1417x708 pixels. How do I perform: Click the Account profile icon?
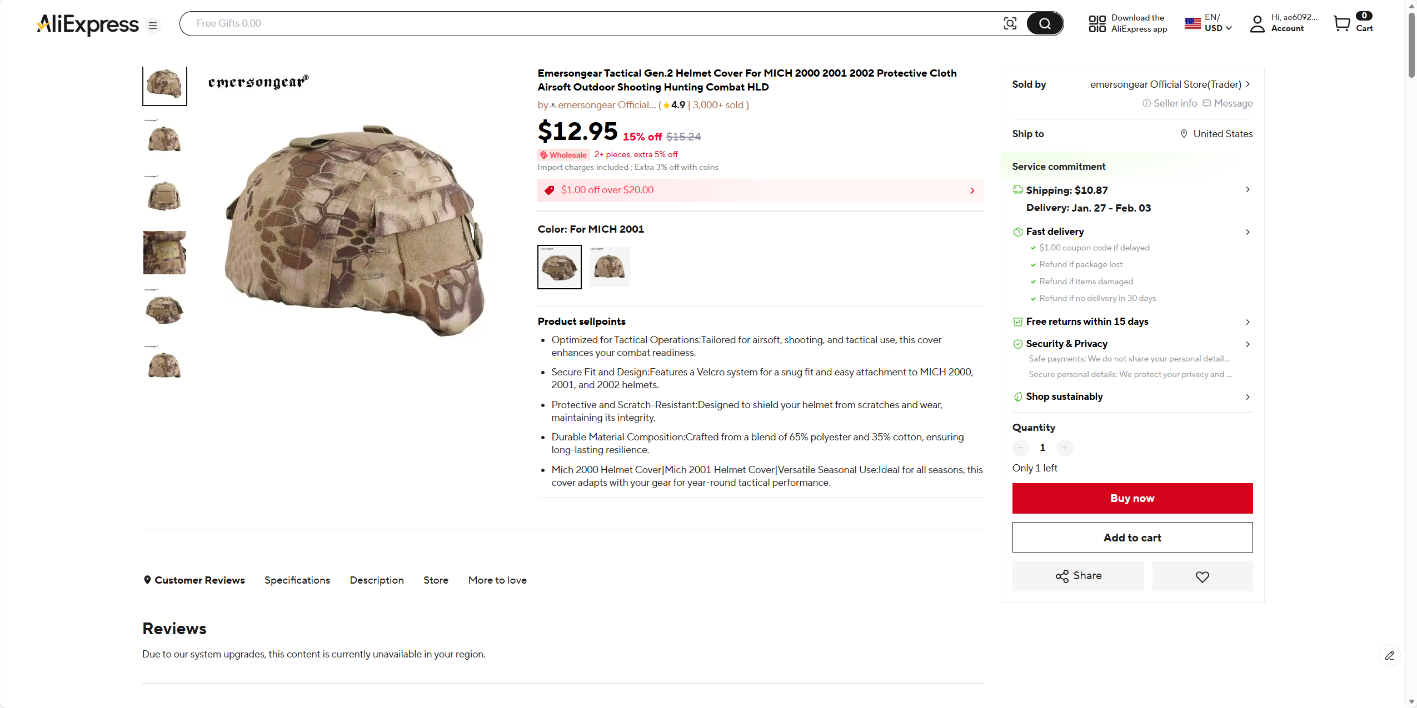coord(1257,23)
